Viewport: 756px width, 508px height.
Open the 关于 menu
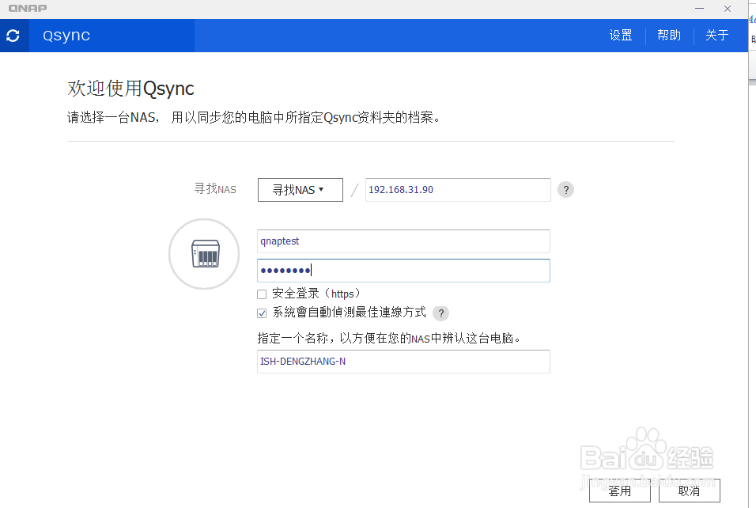(717, 36)
